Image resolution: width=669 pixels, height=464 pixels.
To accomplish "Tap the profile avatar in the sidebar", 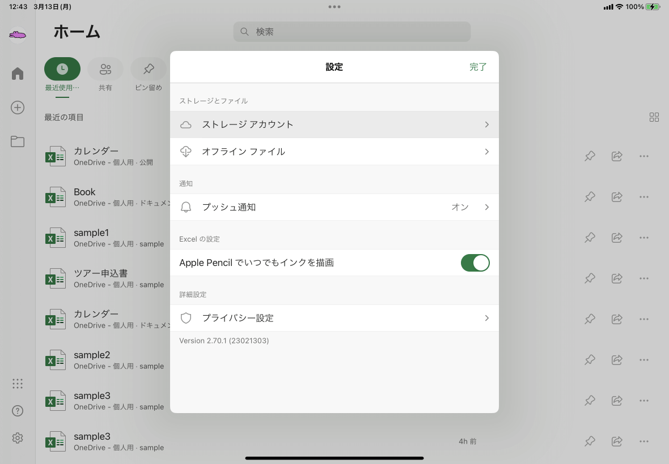I will 18,35.
